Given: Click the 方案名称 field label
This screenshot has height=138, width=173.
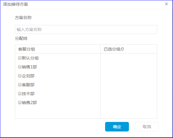Looking at the screenshot, I should tap(23, 18).
